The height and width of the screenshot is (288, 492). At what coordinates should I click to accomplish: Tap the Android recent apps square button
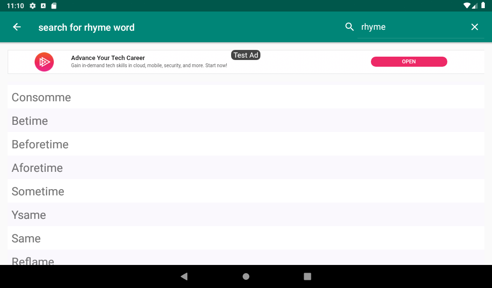(x=307, y=276)
